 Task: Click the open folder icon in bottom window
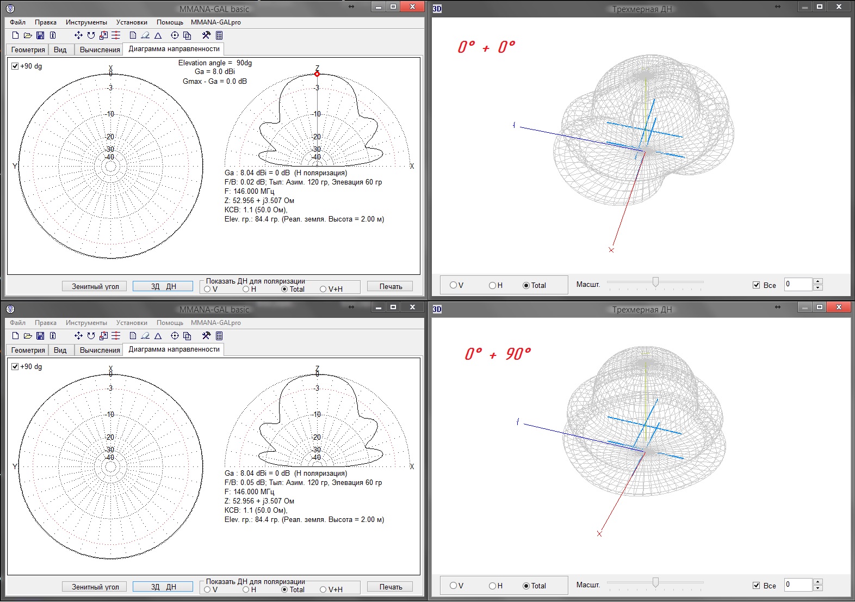click(x=28, y=336)
